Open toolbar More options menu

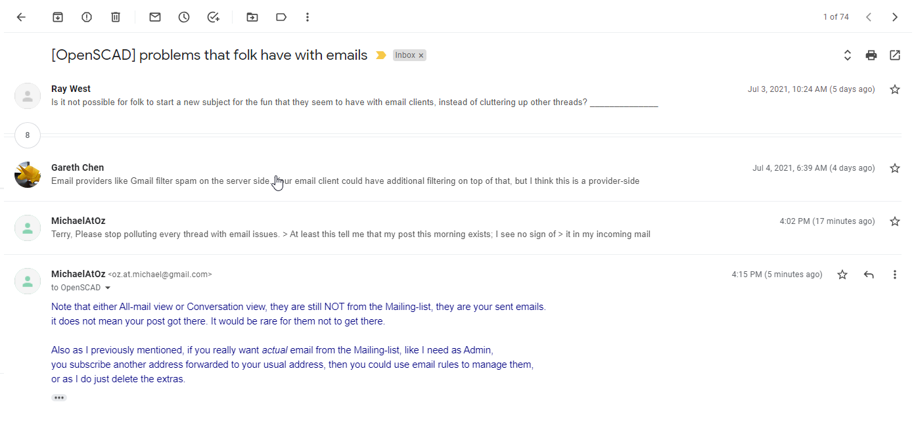pyautogui.click(x=308, y=17)
